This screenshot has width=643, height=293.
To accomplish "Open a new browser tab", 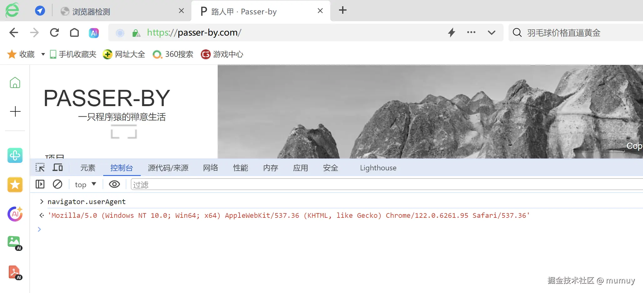I will 343,10.
